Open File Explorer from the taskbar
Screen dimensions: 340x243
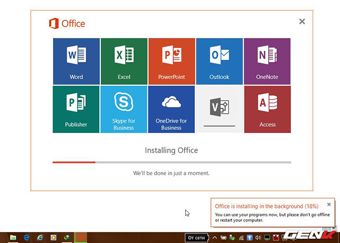click(13, 238)
